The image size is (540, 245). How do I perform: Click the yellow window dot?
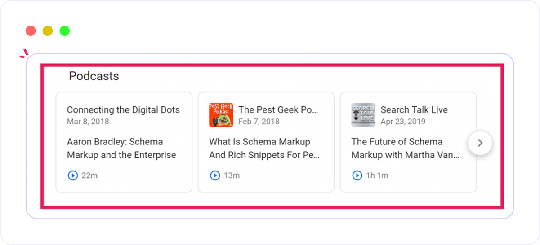48,31
